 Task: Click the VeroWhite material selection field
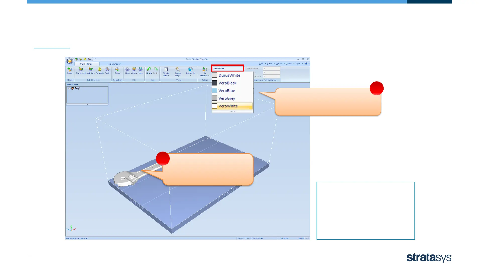(x=227, y=68)
